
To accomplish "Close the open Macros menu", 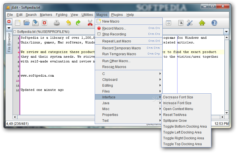I will point(102,15).
